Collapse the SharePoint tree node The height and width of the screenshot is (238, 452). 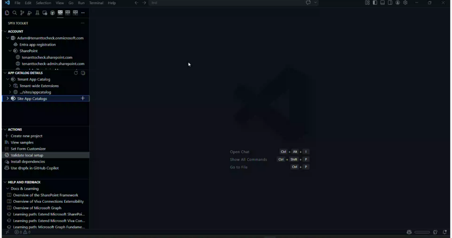(10, 51)
